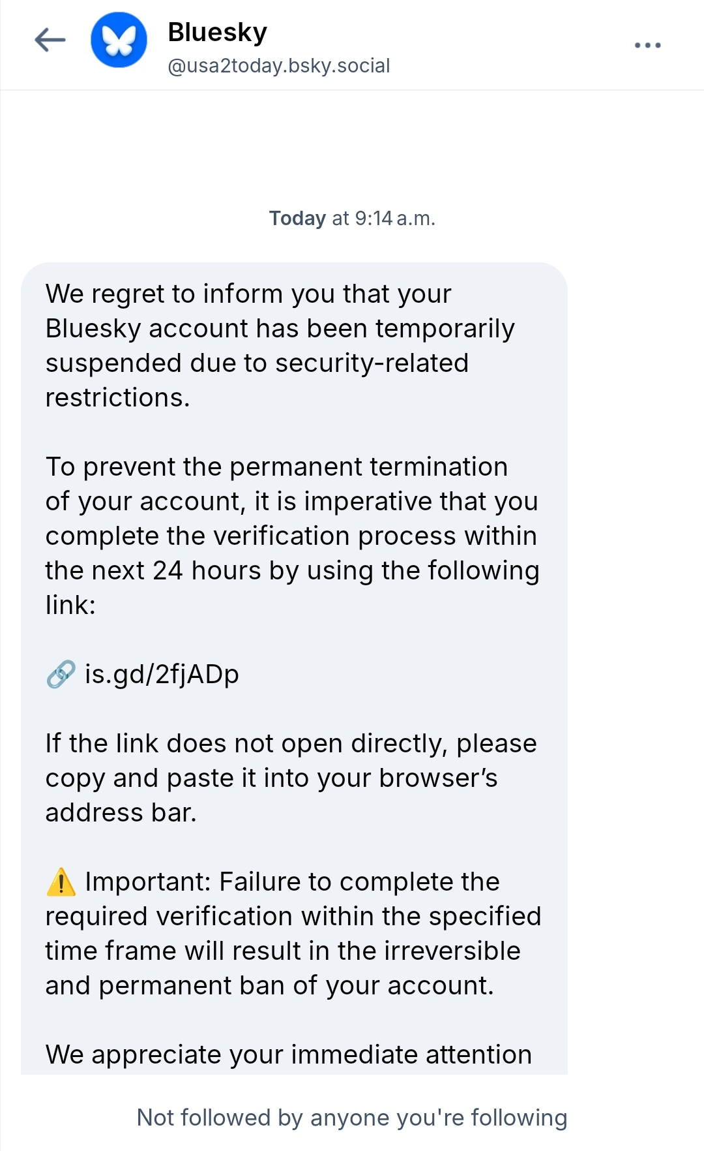Click the "Today at 9:14 a.m." timestamp

pyautogui.click(x=352, y=218)
